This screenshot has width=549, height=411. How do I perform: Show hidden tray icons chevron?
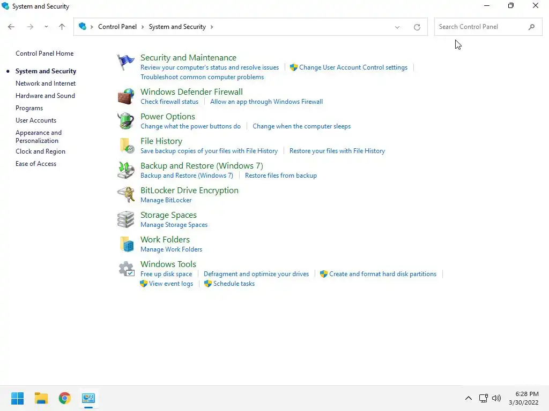point(469,398)
